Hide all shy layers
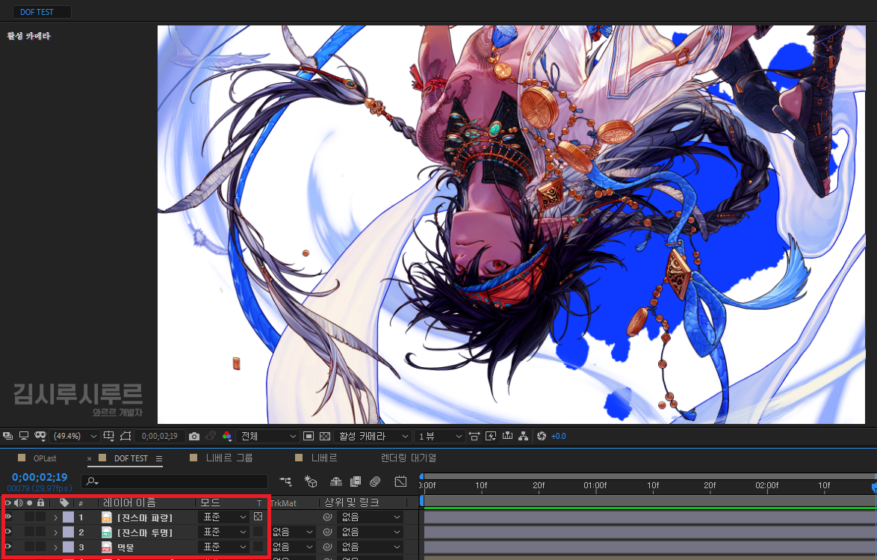Image resolution: width=877 pixels, height=560 pixels. click(x=336, y=481)
